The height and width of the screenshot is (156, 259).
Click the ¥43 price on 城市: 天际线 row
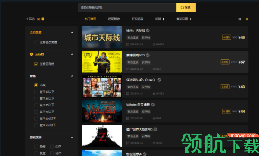(242, 37)
